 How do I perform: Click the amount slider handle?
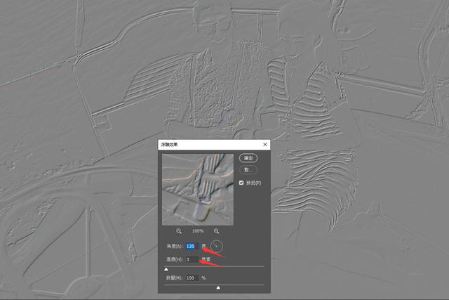click(218, 287)
